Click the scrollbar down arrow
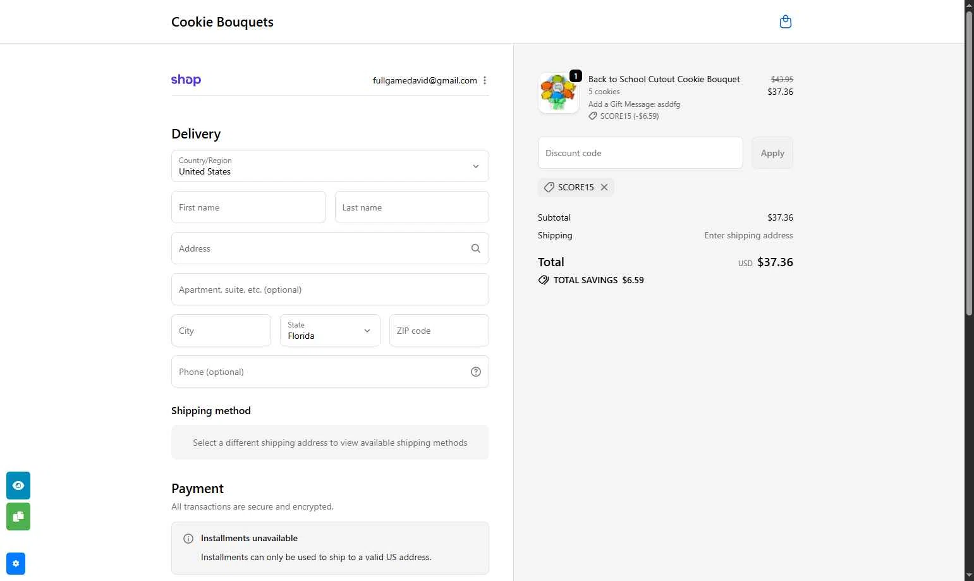This screenshot has width=974, height=581. pos(969,575)
